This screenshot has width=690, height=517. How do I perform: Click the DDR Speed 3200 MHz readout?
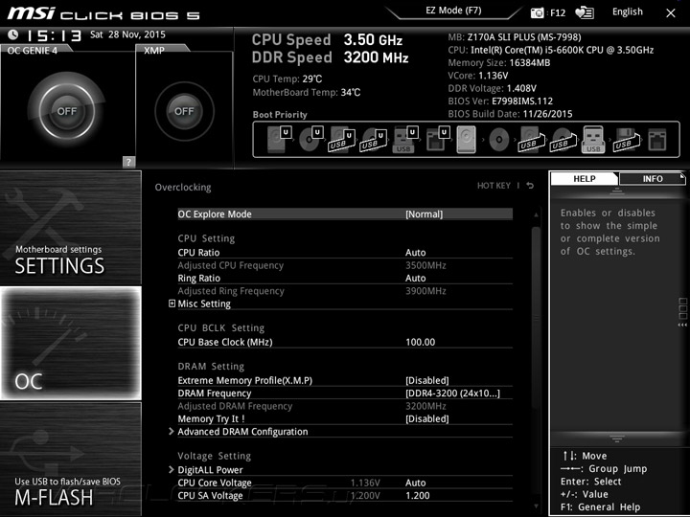click(330, 57)
